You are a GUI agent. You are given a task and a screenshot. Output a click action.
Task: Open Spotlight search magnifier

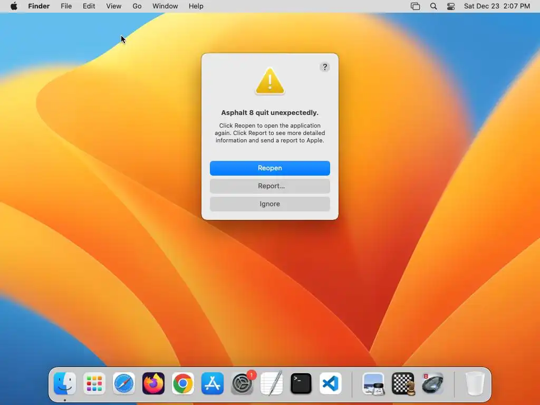(433, 6)
